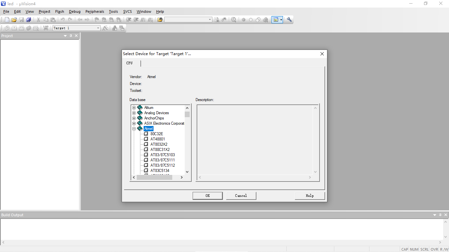The image size is (449, 252).
Task: Click the Download to flash LOAD icon
Action: tap(46, 28)
